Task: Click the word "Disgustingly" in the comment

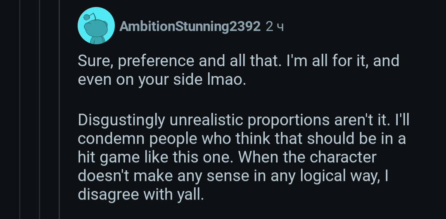Action: coord(121,120)
